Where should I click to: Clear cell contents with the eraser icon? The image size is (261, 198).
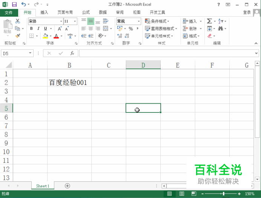click(209, 36)
